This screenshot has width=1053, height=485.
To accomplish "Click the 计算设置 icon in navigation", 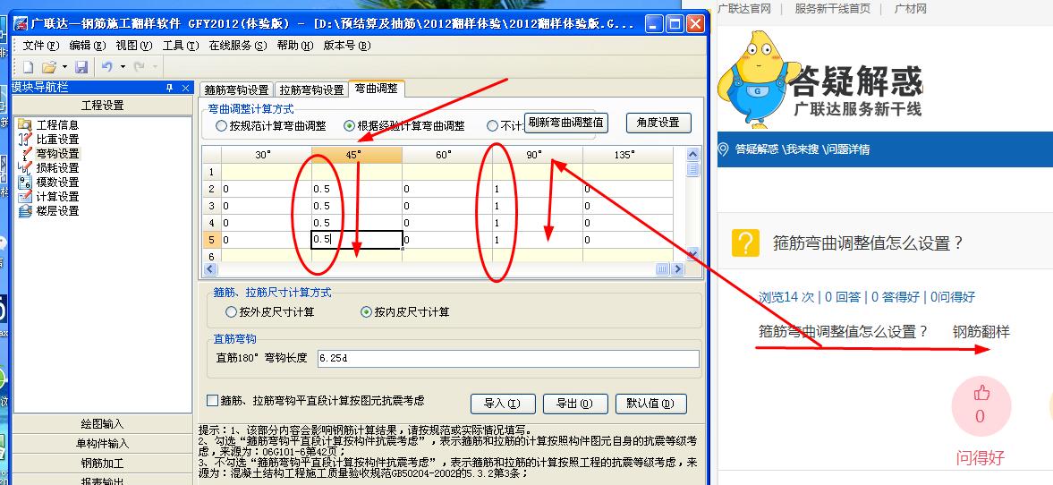I will point(25,196).
